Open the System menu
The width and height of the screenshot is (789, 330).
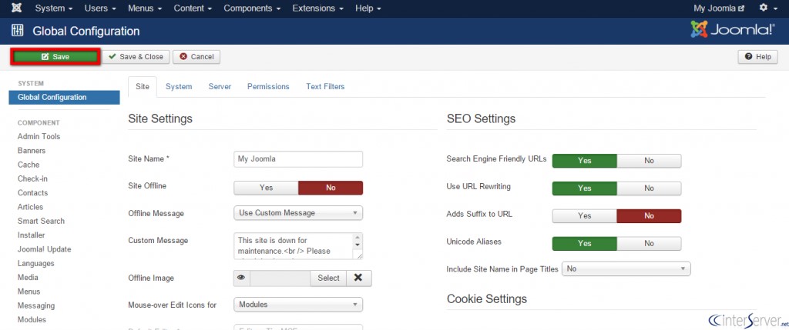pos(54,8)
